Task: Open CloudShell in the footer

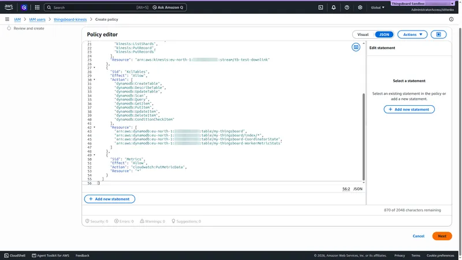Action: pos(15,255)
